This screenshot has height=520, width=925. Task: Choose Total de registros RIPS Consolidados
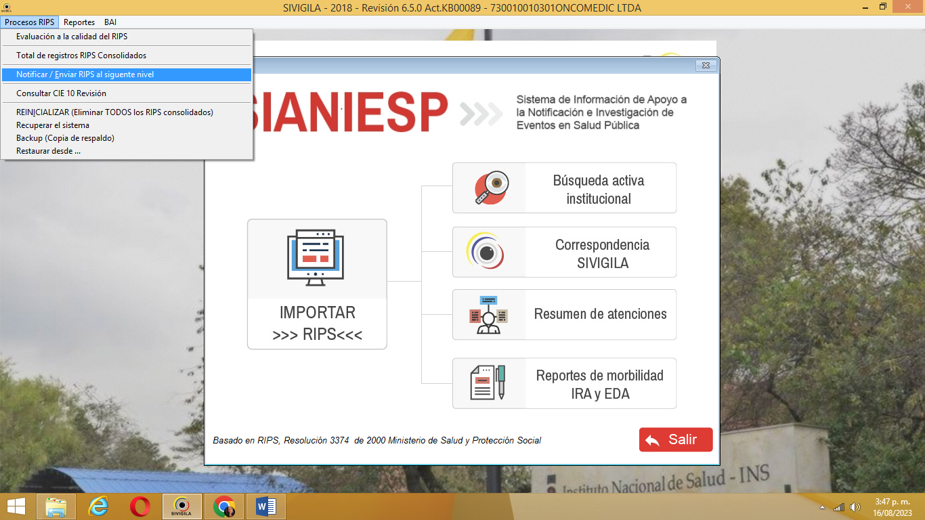(81, 56)
